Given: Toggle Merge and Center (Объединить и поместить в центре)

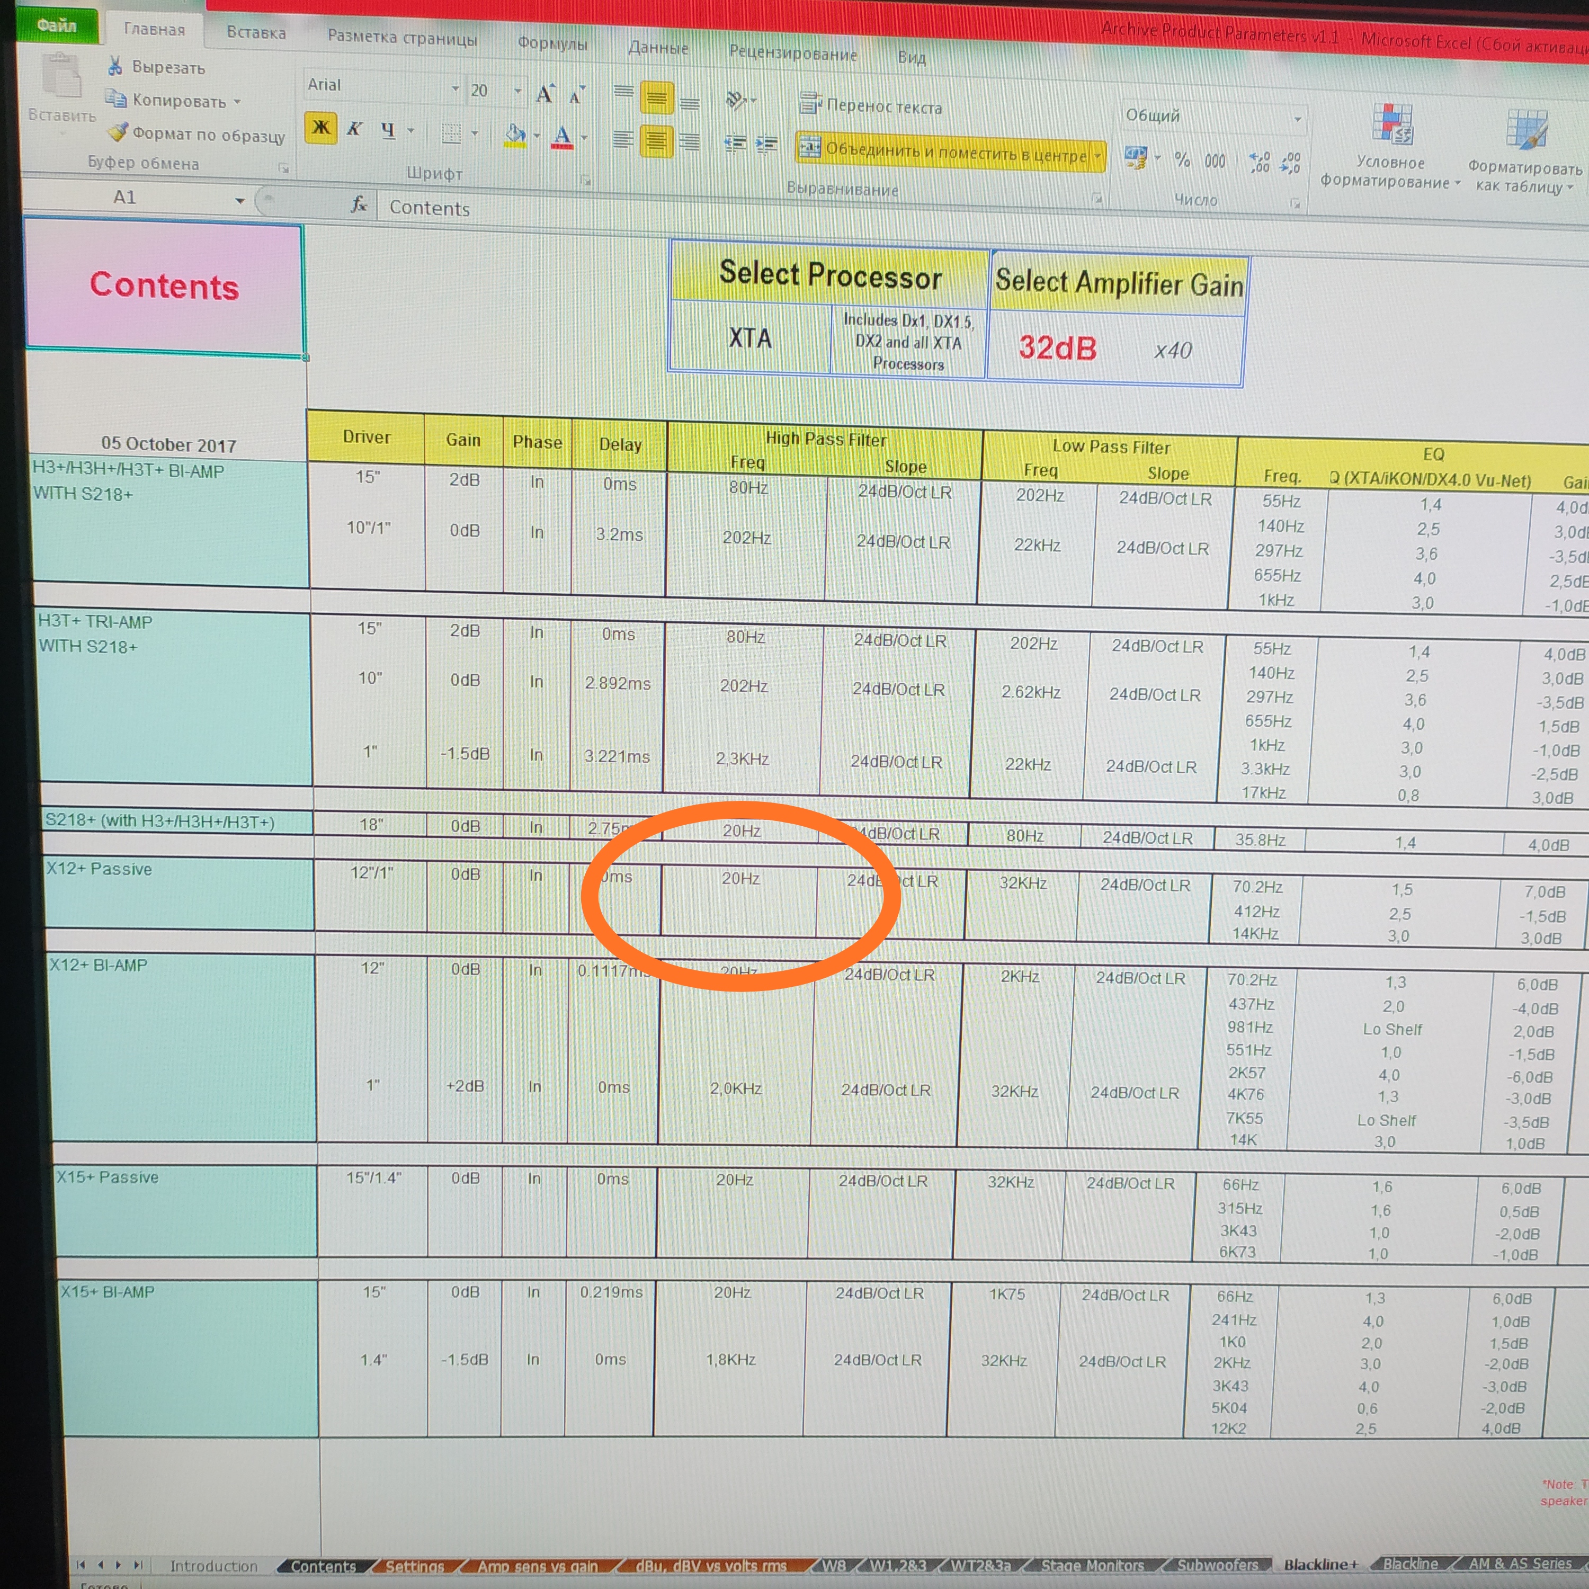Looking at the screenshot, I should [x=943, y=151].
